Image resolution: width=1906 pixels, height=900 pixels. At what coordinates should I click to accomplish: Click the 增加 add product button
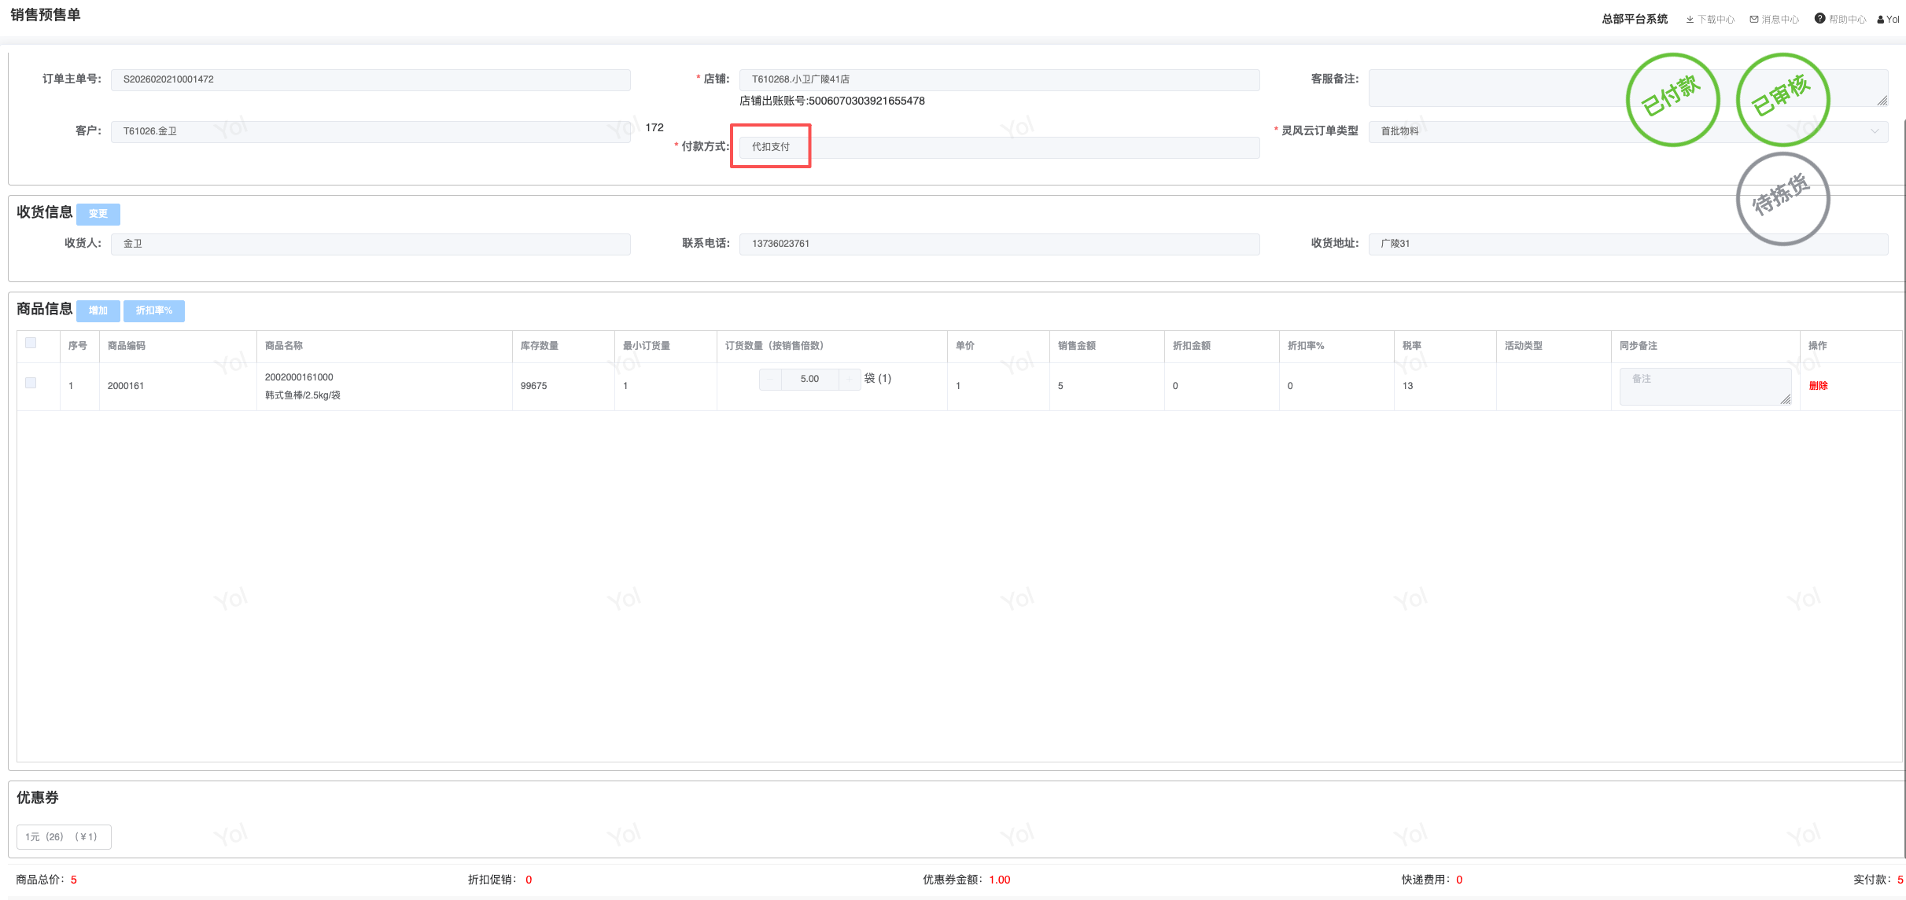tap(98, 310)
